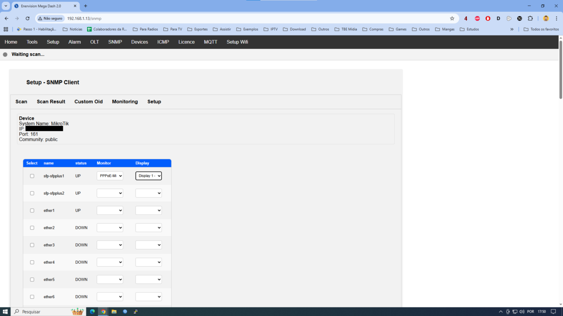563x316 pixels.
Task: Click the apps grid icon in bookmarks bar
Action: (6, 29)
